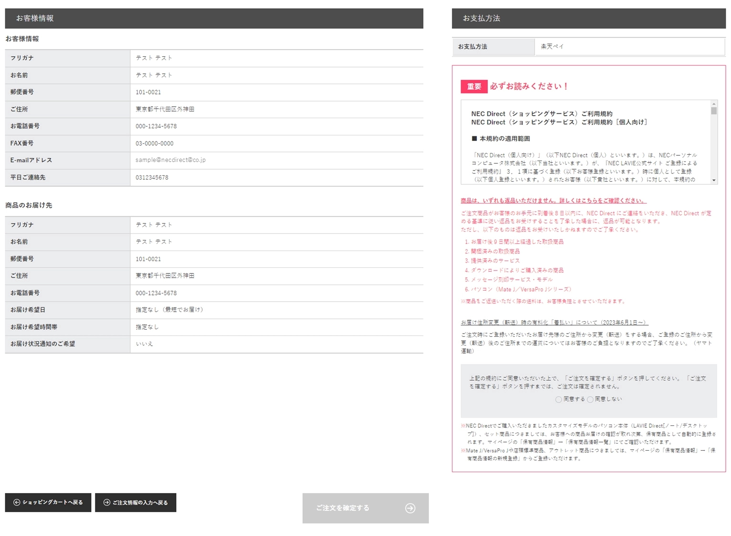Click the weekday contact number 0312345678
This screenshot has height=536, width=731.
(152, 177)
